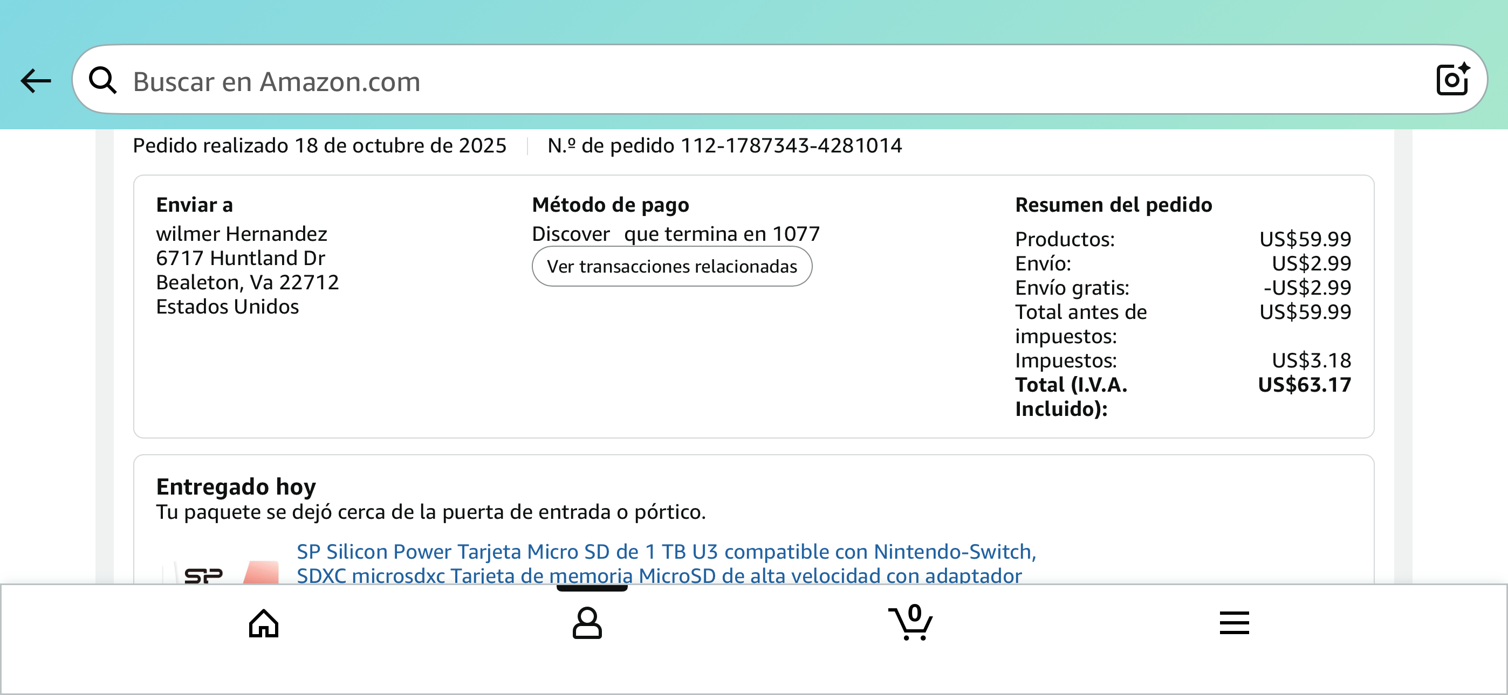
Task: Go to the Home tab
Action: coord(263,623)
